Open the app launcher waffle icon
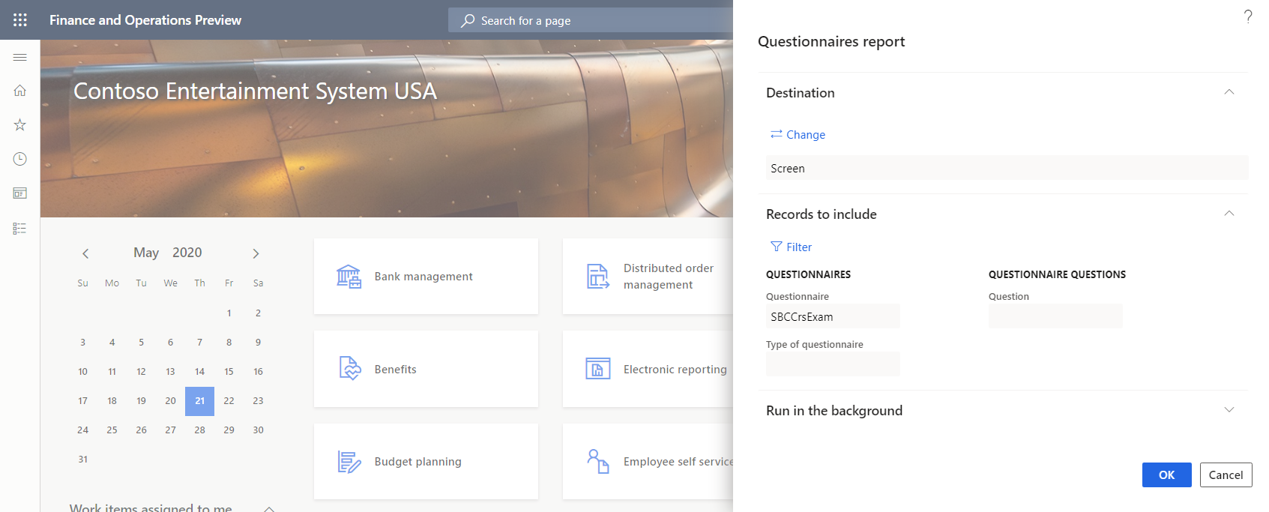The width and height of the screenshot is (1269, 512). [x=20, y=20]
